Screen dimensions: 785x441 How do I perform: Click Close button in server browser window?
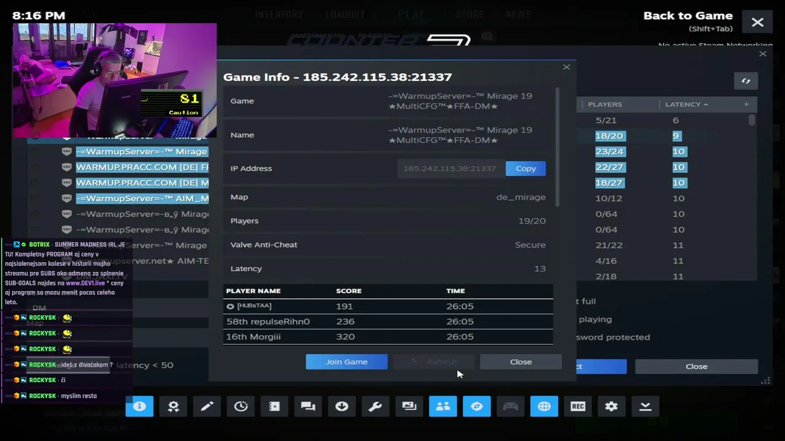click(x=697, y=366)
